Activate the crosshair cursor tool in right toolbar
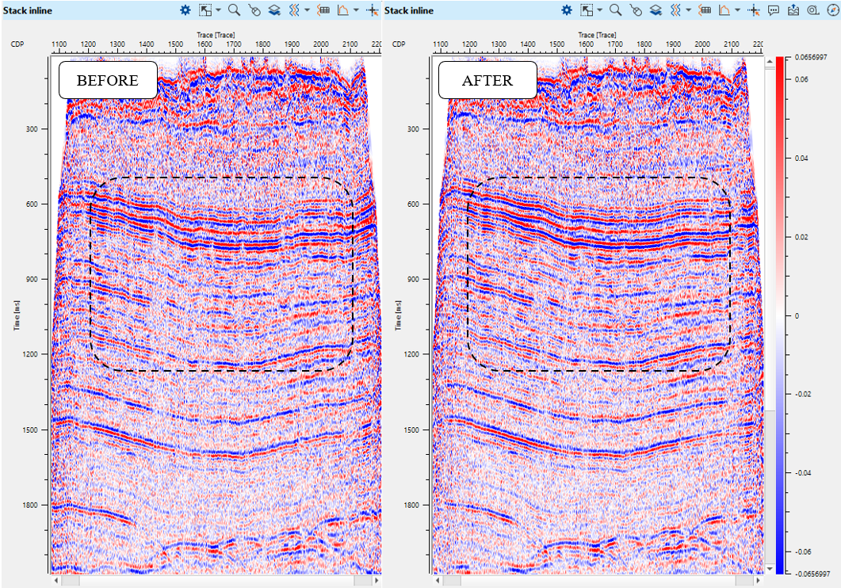 click(754, 10)
